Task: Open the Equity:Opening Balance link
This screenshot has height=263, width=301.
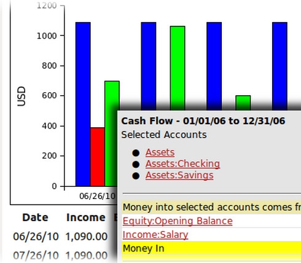Action: (x=178, y=221)
